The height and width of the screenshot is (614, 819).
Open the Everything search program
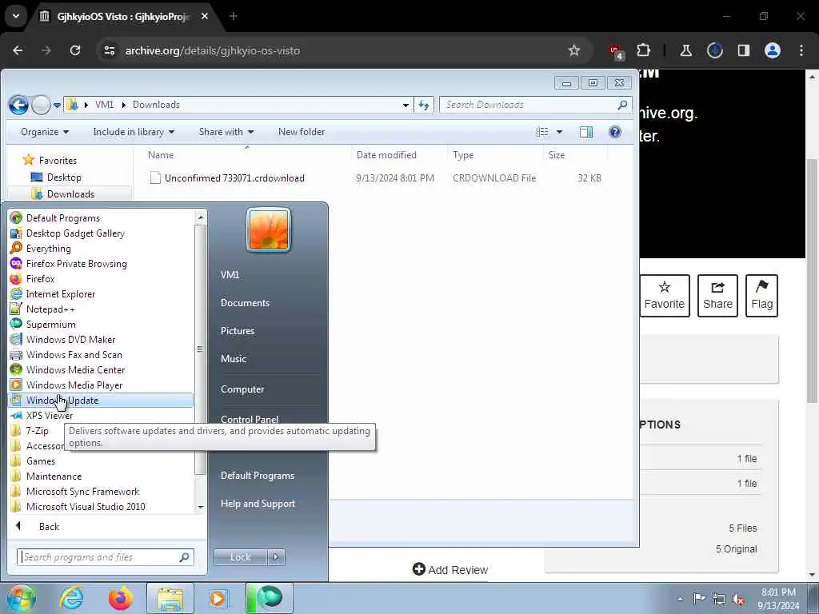point(49,249)
